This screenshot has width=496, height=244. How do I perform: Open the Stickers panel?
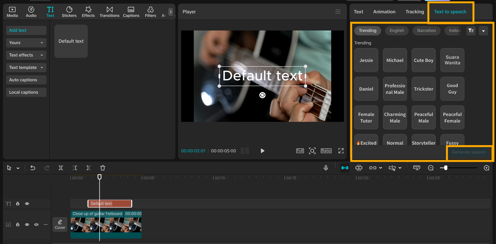pyautogui.click(x=69, y=12)
